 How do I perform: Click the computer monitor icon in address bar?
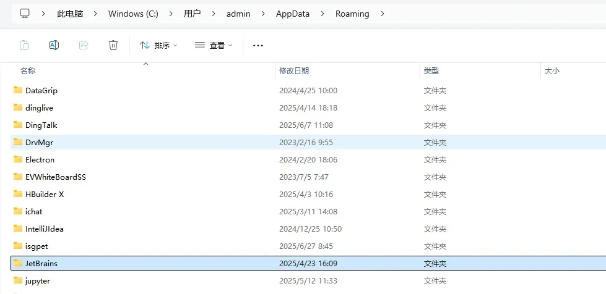[25, 14]
